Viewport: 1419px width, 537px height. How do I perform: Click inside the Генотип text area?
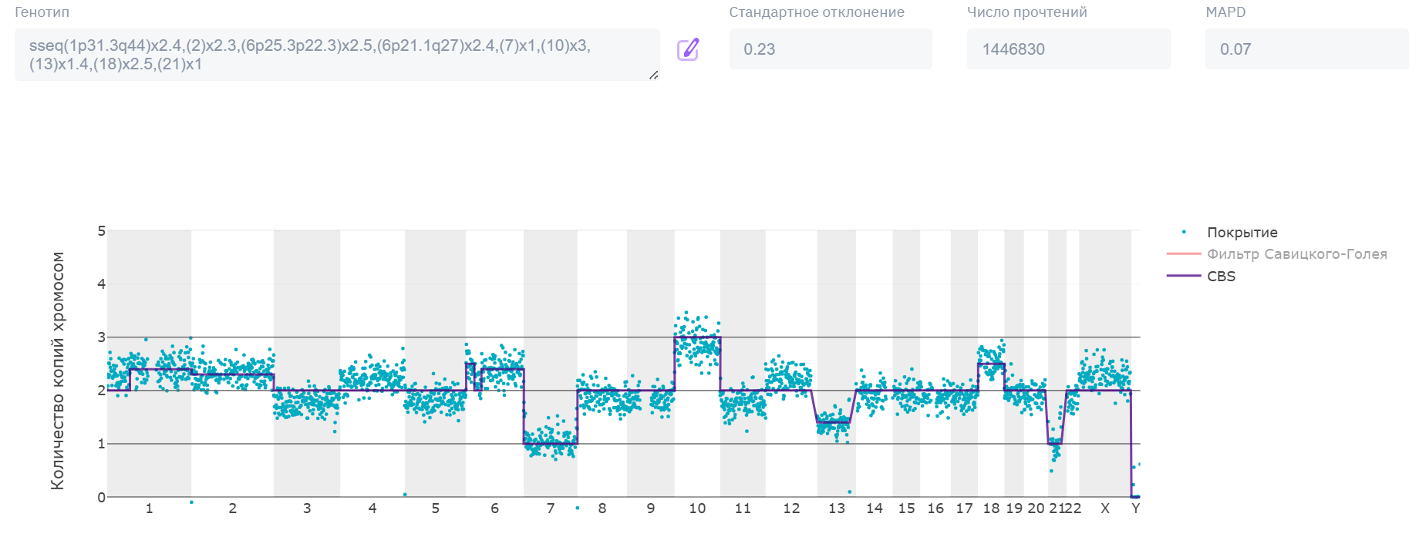click(336, 55)
